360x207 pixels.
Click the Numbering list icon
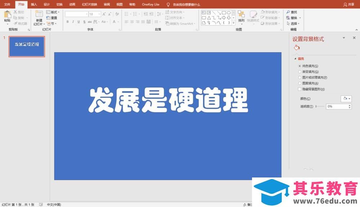[135, 14]
